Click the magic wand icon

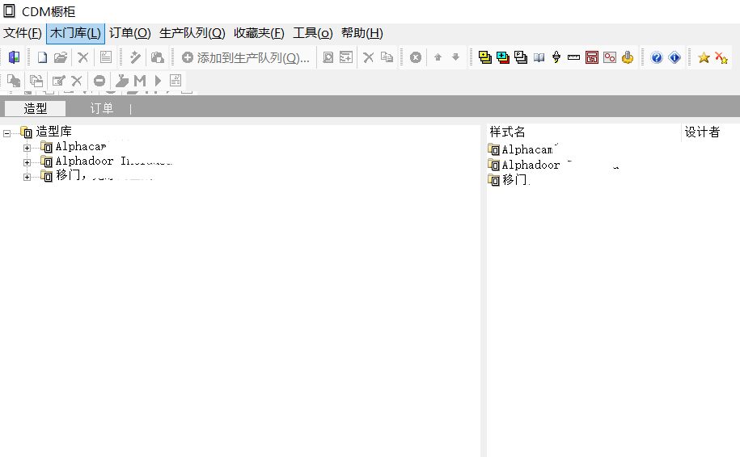135,57
